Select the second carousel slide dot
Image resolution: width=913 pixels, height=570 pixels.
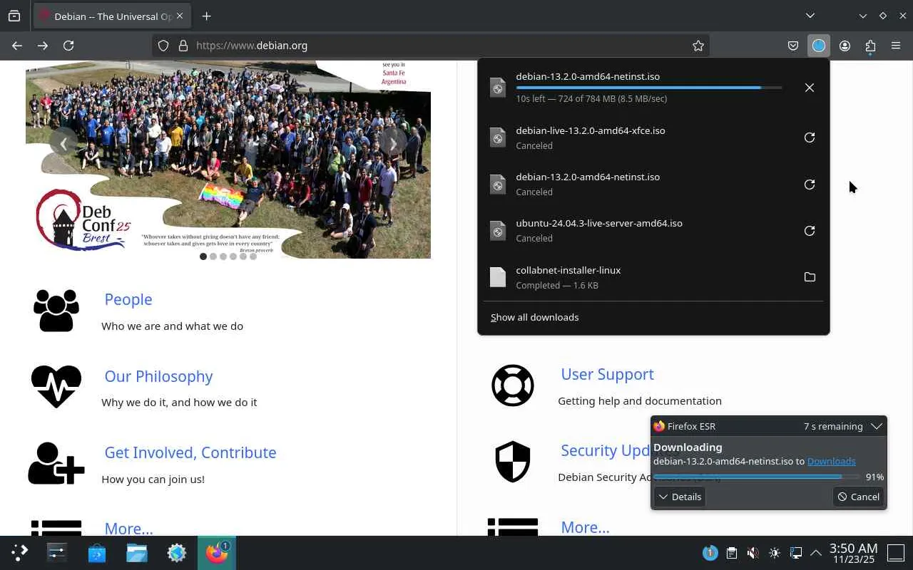(213, 256)
